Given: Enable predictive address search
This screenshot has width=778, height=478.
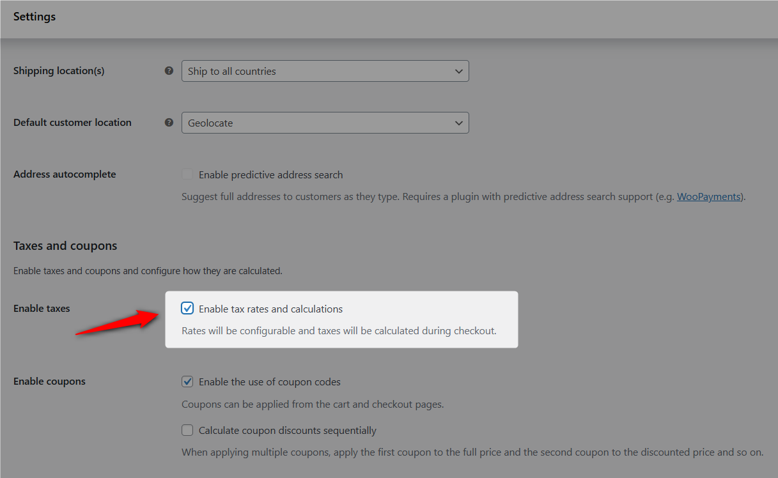Looking at the screenshot, I should [x=187, y=174].
